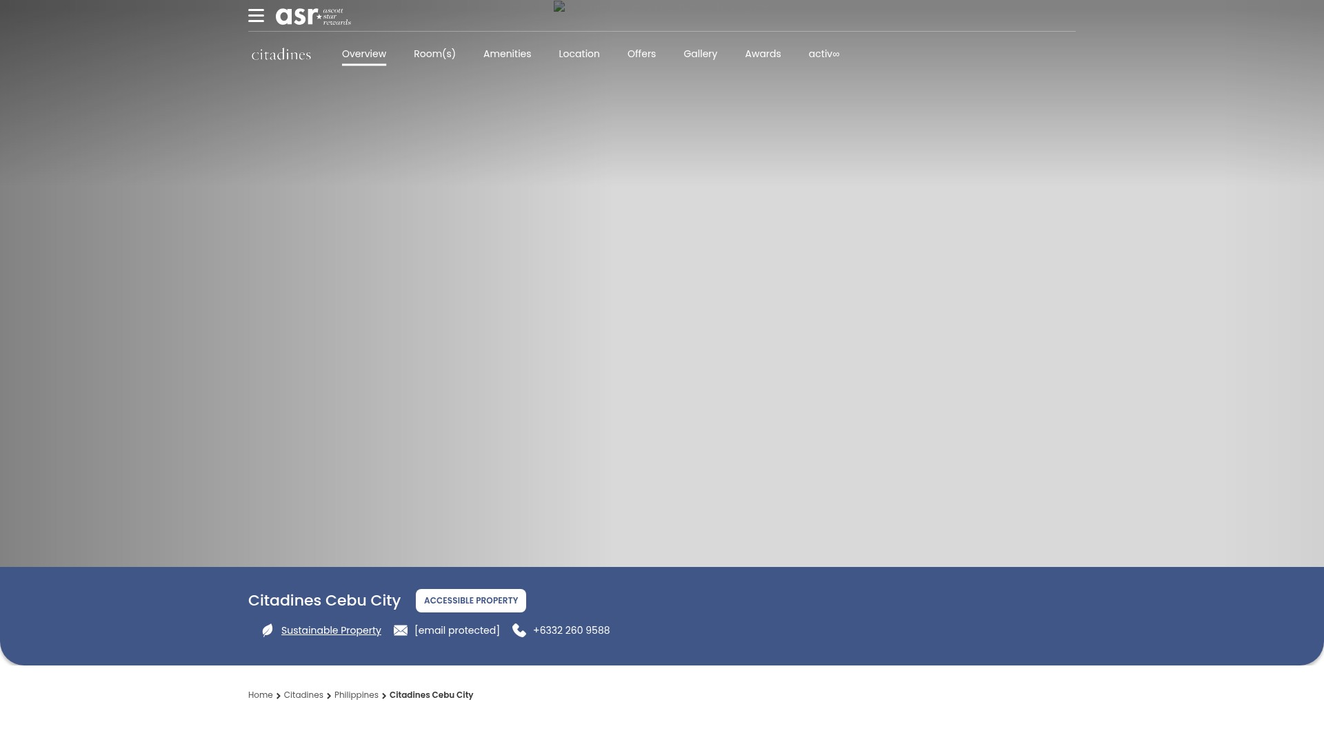
Task: Click the Accessible Property button
Action: pos(471,601)
